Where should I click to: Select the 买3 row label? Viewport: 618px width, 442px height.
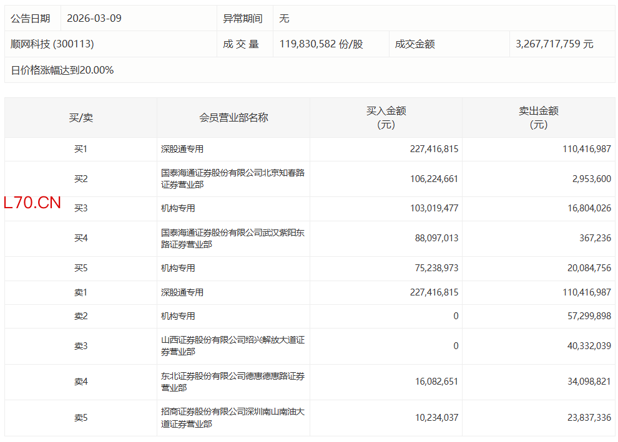(x=81, y=208)
